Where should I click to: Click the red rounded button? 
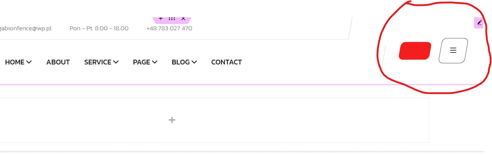coord(415,51)
